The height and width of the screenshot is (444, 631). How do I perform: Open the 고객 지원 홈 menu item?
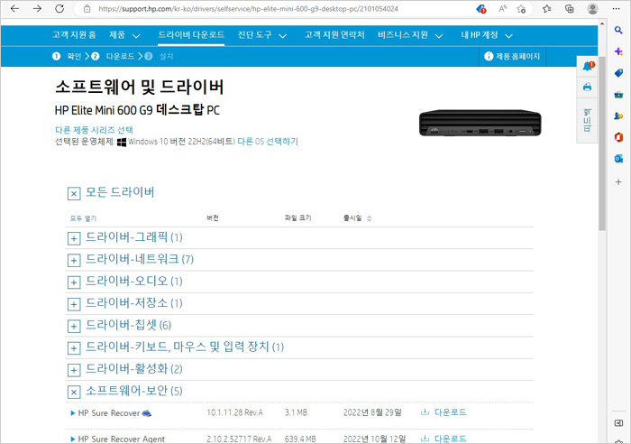pyautogui.click(x=74, y=35)
